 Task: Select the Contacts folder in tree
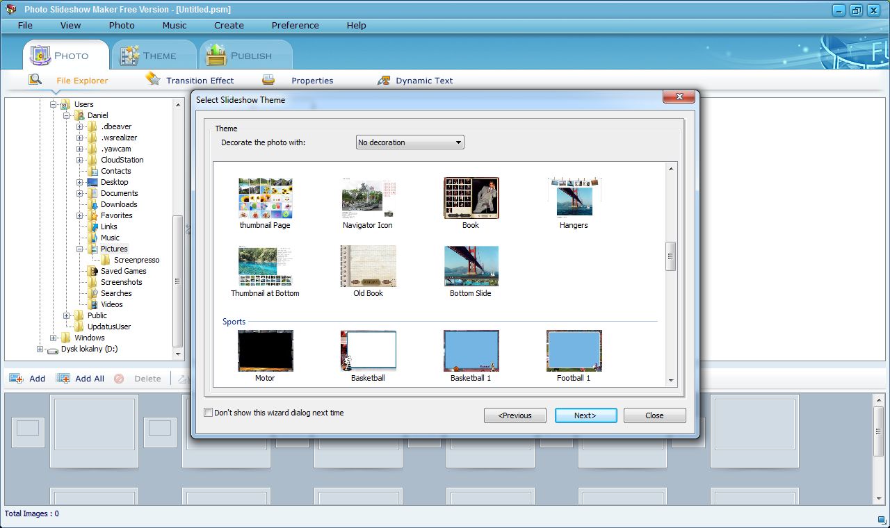click(x=115, y=171)
